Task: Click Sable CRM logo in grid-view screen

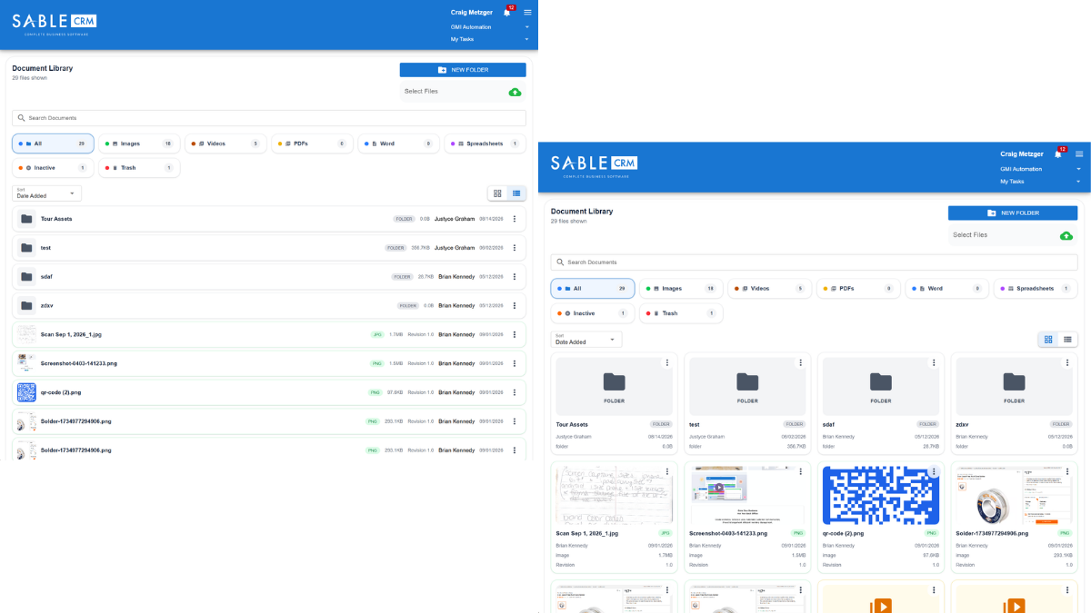Action: click(x=594, y=165)
